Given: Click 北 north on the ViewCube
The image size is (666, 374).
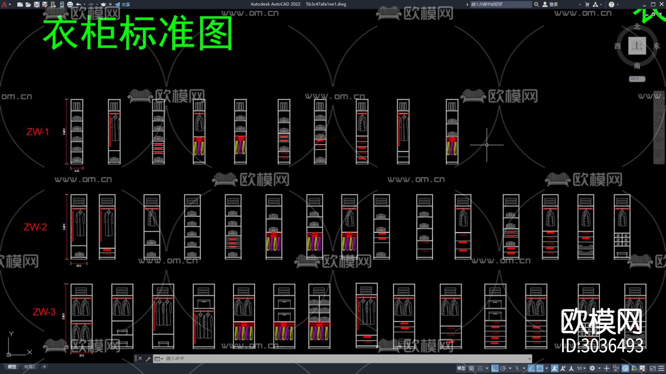Looking at the screenshot, I should (x=637, y=27).
